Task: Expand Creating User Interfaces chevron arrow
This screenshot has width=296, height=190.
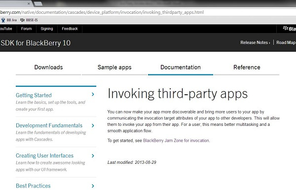Action: [x=93, y=155]
